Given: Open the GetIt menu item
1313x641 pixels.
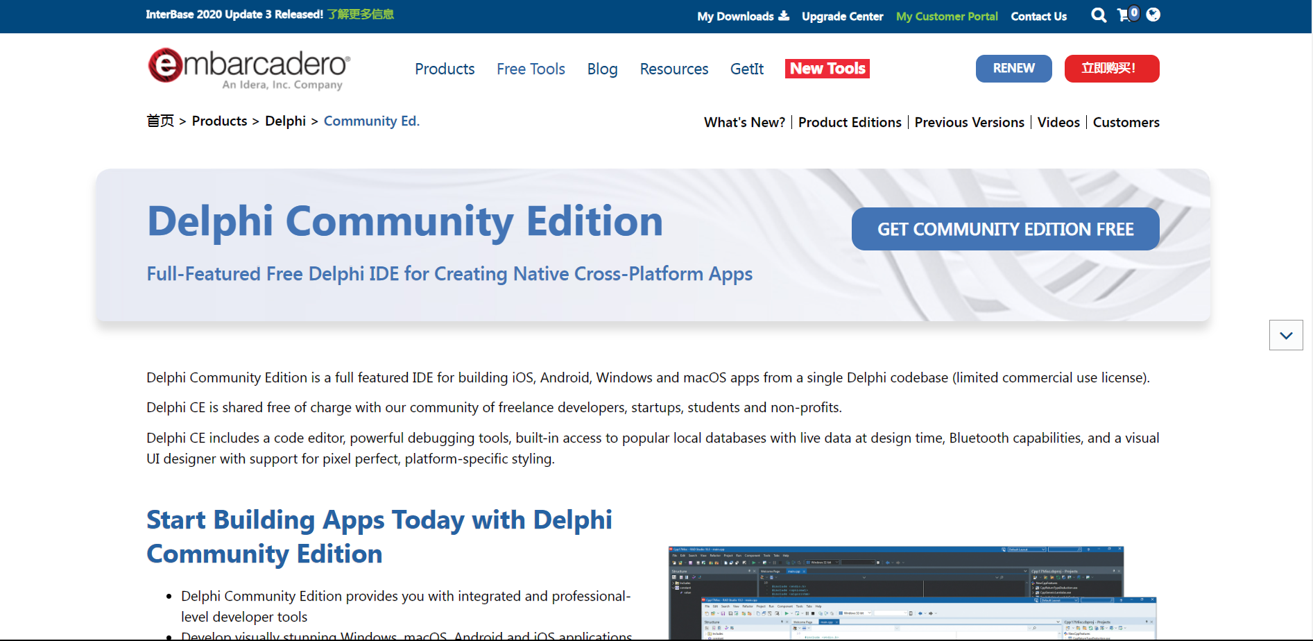Looking at the screenshot, I should pos(747,69).
